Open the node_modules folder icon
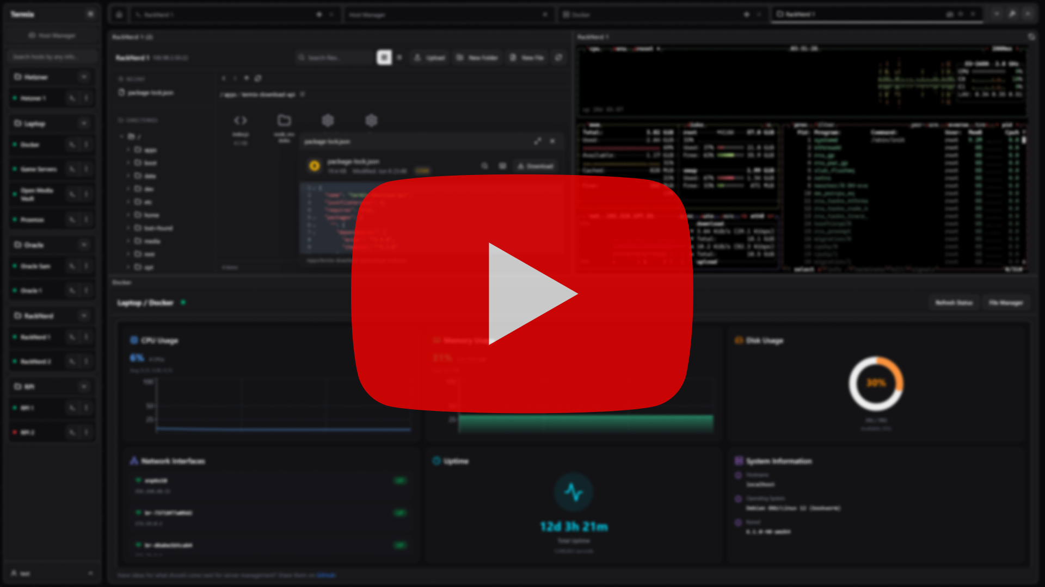1045x587 pixels. click(x=284, y=121)
